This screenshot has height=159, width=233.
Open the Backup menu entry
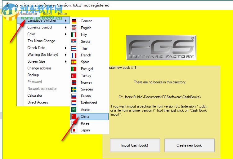[x=33, y=75]
